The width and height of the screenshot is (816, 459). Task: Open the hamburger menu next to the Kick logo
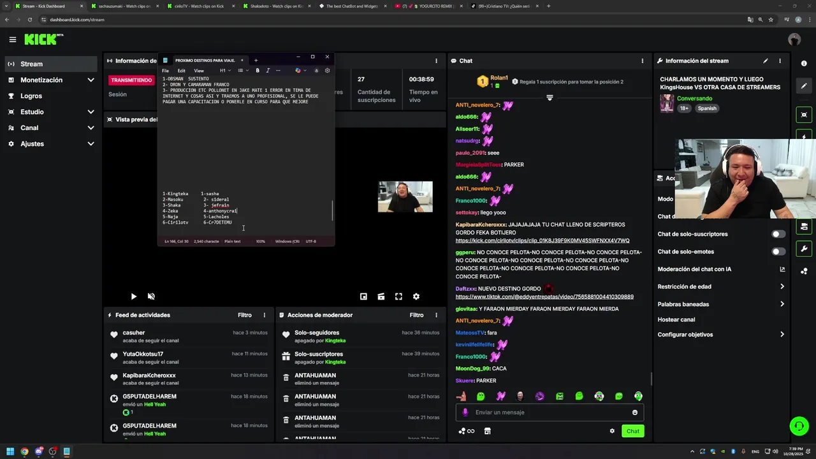click(12, 40)
